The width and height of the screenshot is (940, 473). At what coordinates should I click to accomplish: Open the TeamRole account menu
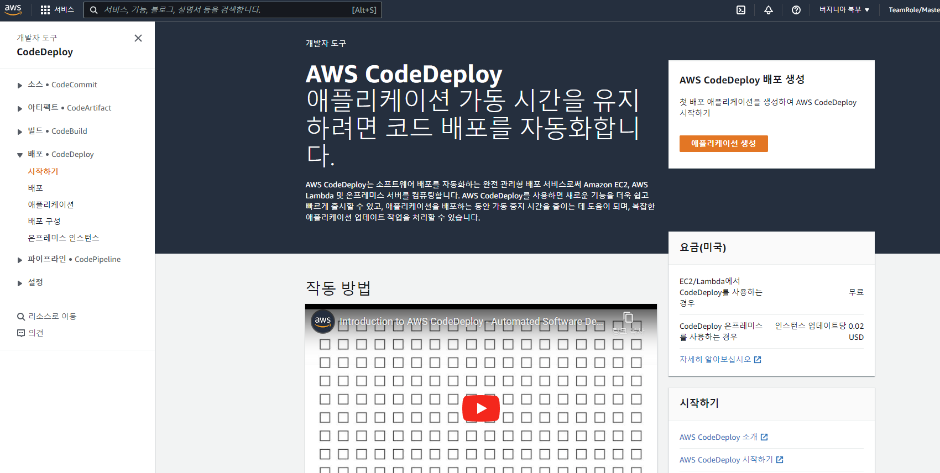coord(914,10)
